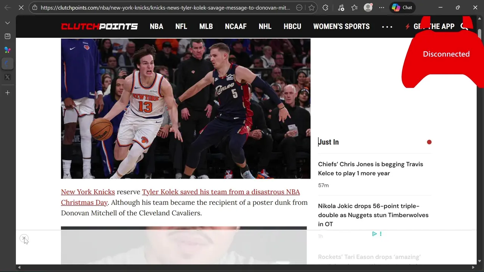The image size is (484, 272).
Task: Click the horizontal scroll right arrow
Action: (x=473, y=267)
